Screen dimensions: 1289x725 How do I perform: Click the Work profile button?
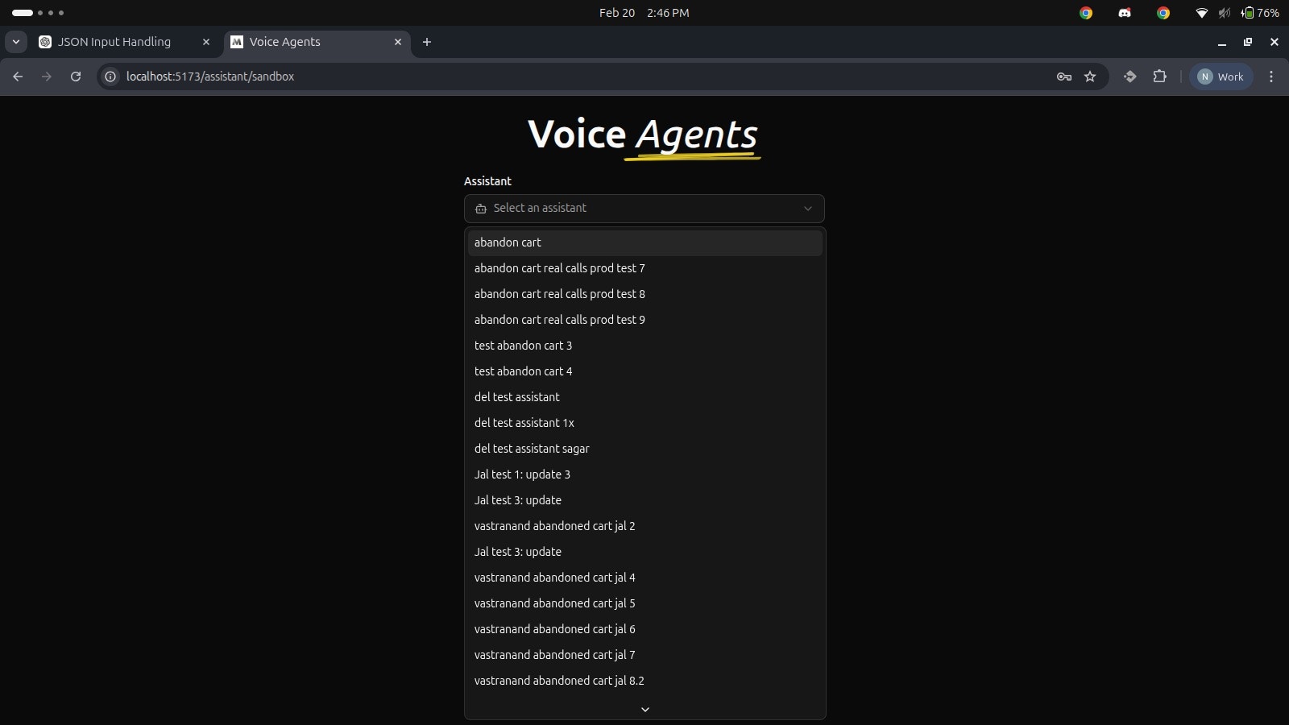pyautogui.click(x=1221, y=77)
